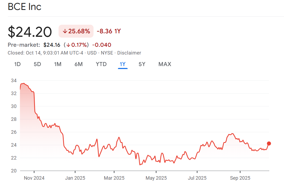Click the -8.36 1Y change value
This screenshot has height=188, width=284.
pos(109,31)
